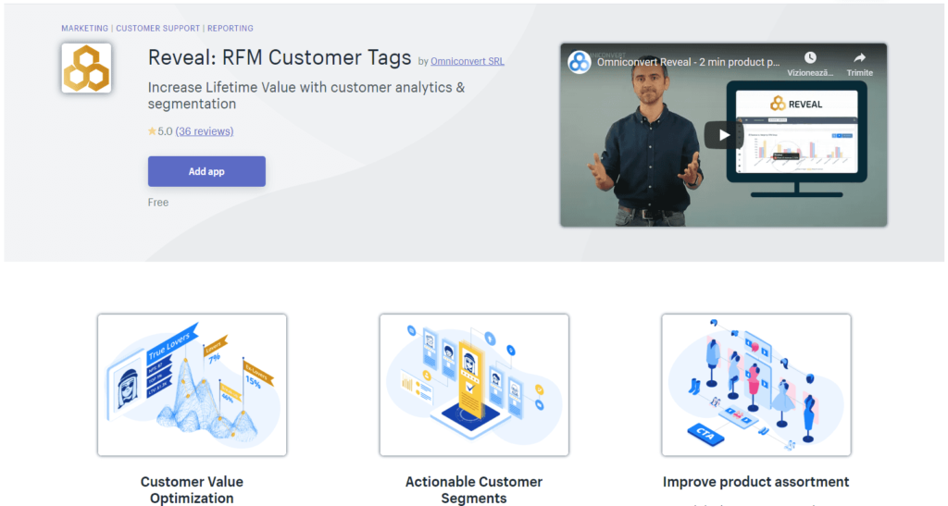Open the Omniconvert channel avatar in video
The image size is (948, 506).
580,62
